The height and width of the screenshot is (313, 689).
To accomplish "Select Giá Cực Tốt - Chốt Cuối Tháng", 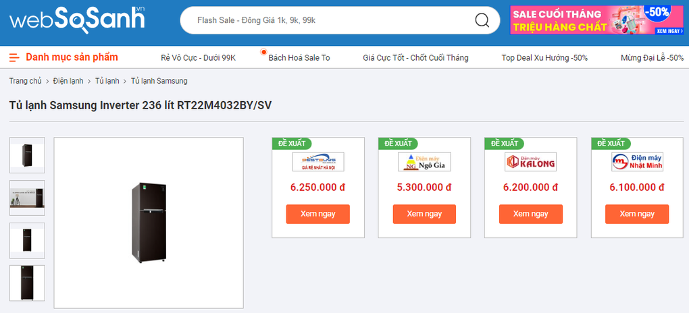I will coord(415,57).
